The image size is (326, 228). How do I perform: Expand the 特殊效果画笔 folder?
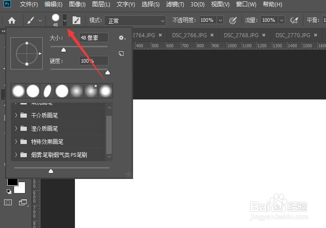[16, 142]
